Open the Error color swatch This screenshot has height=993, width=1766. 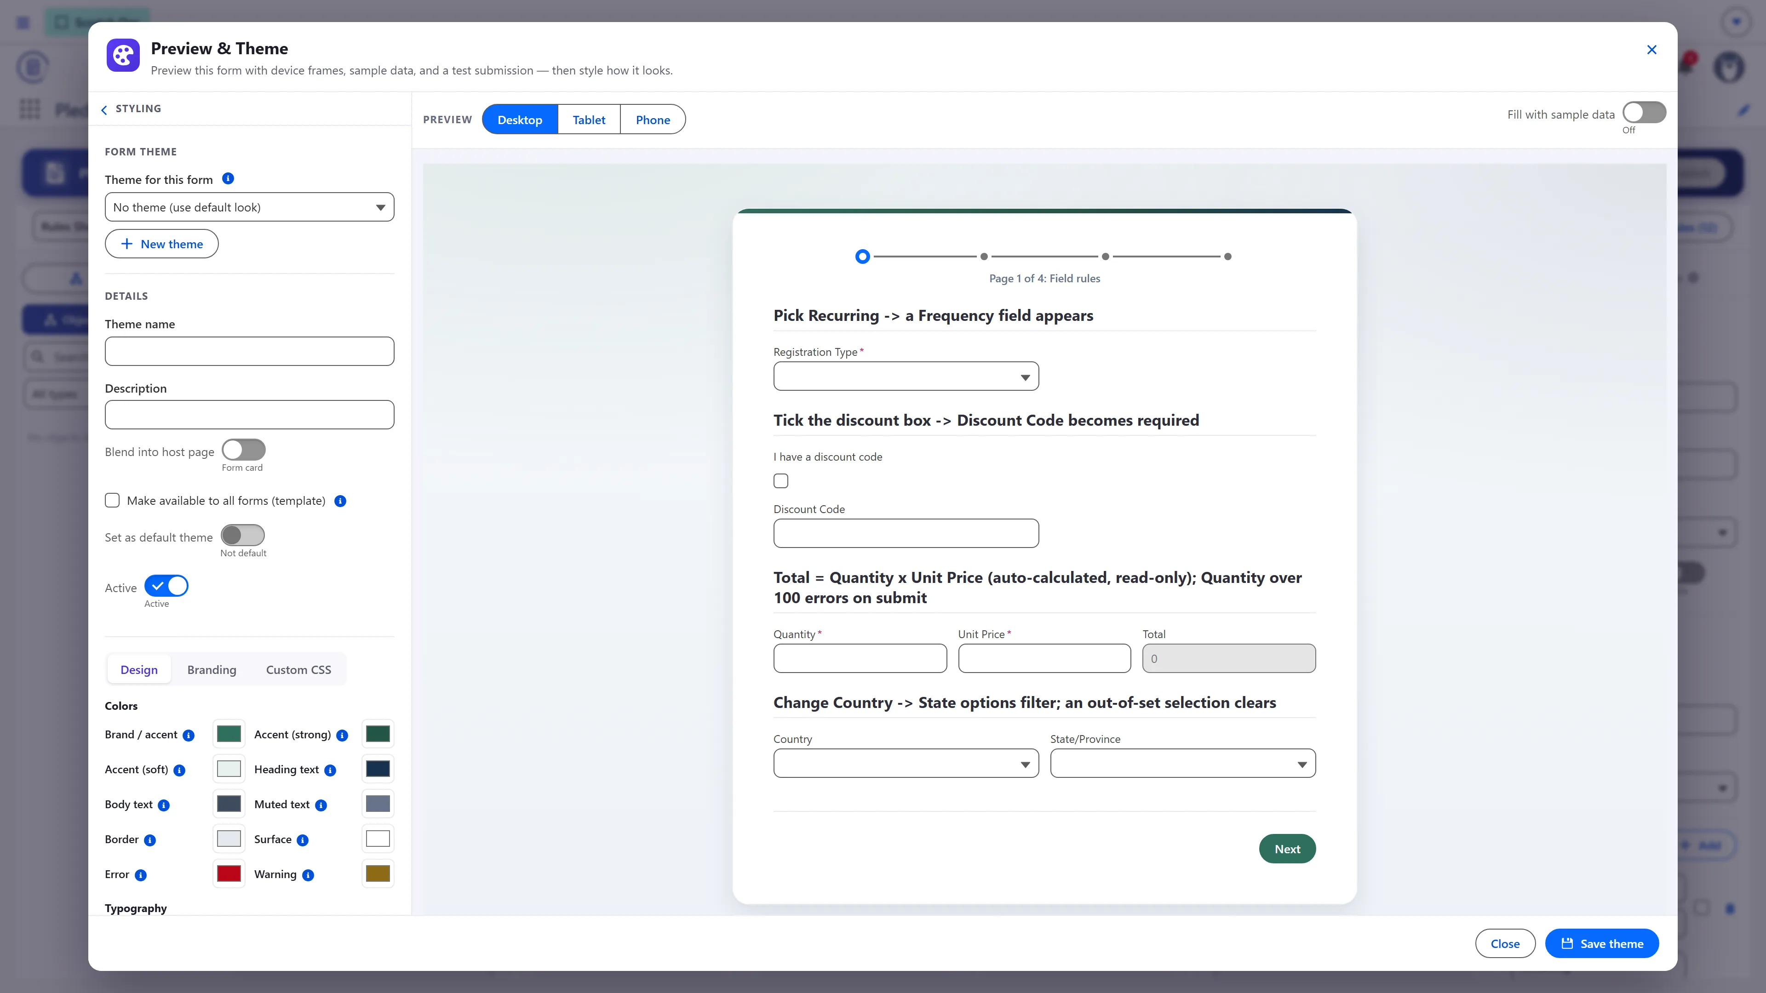[229, 874]
